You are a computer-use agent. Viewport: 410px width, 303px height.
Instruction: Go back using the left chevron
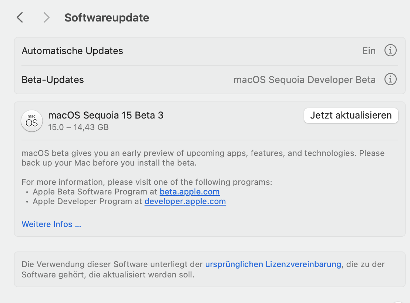(20, 17)
